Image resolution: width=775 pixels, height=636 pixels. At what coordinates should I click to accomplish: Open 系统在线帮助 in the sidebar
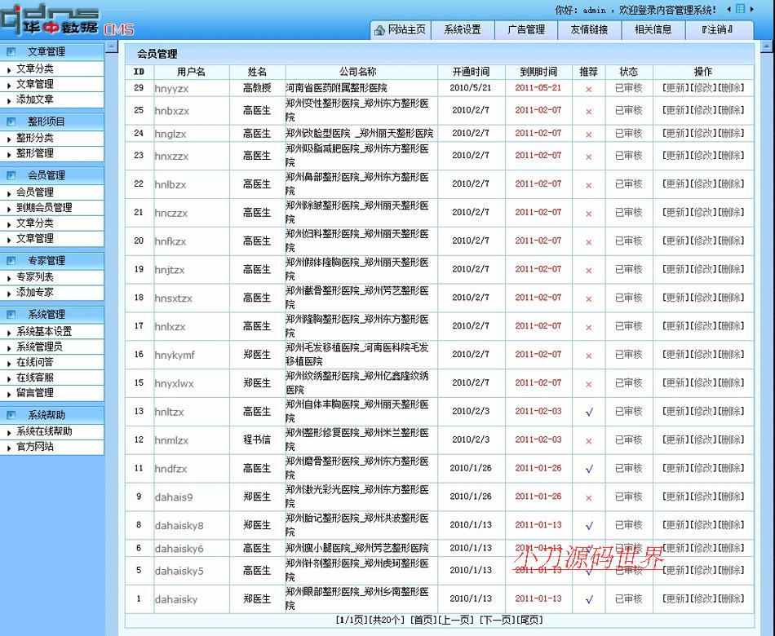(44, 431)
